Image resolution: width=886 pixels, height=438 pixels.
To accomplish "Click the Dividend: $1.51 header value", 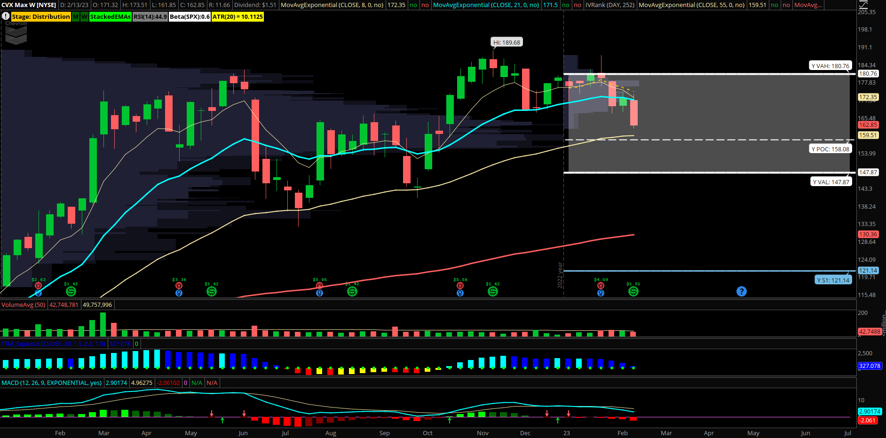I will [255, 5].
